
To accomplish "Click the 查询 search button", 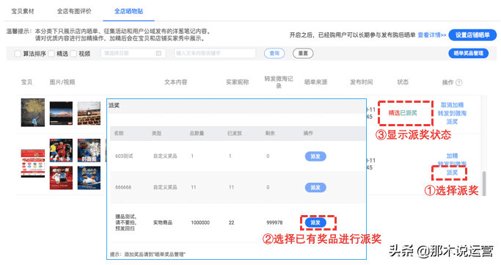I will coord(274,54).
